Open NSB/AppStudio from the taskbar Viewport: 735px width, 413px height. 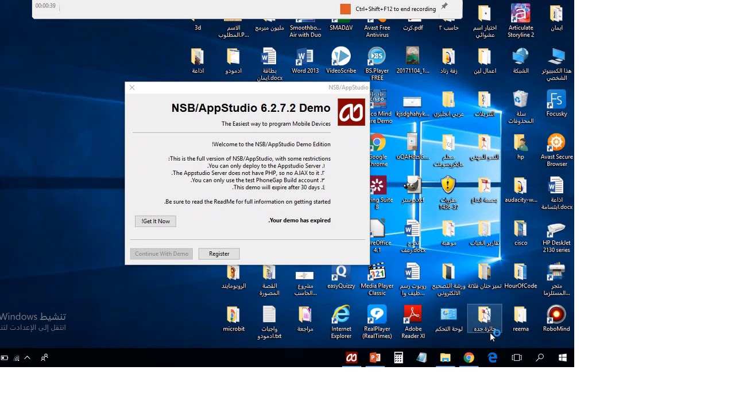351,357
